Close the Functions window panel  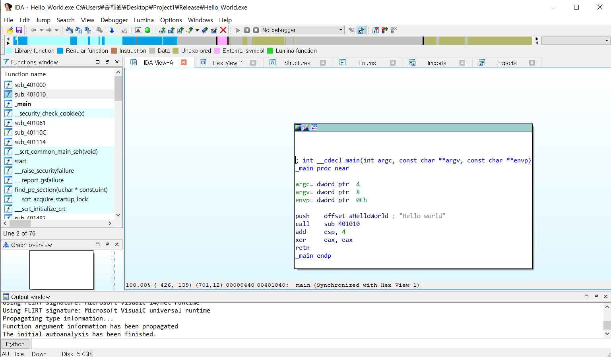117,62
